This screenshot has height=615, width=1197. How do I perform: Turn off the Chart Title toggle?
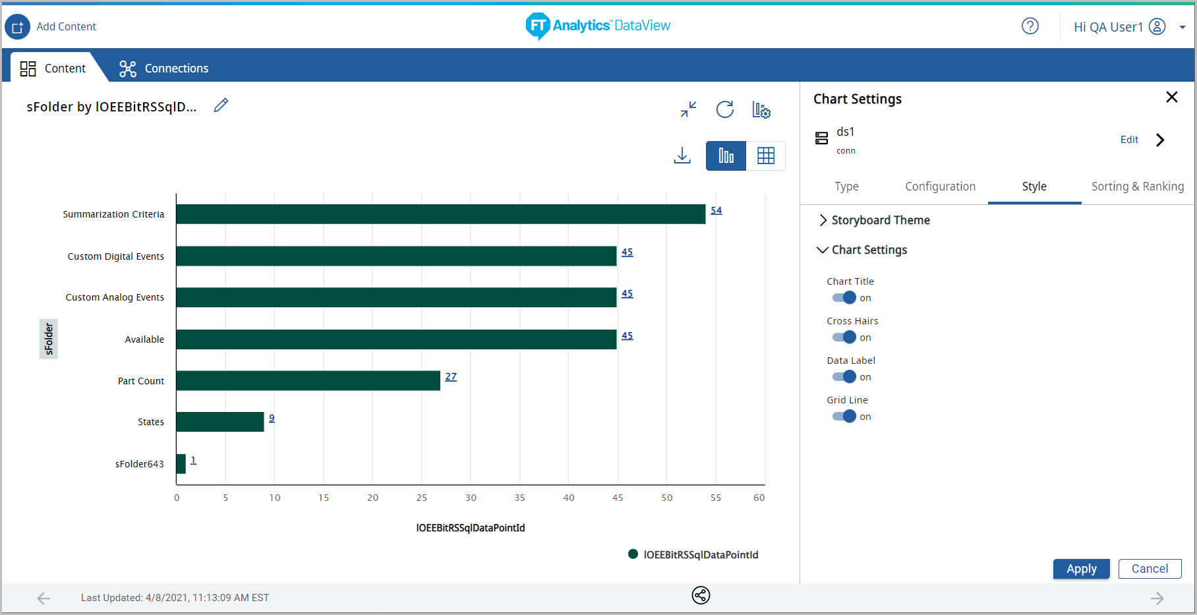point(844,298)
